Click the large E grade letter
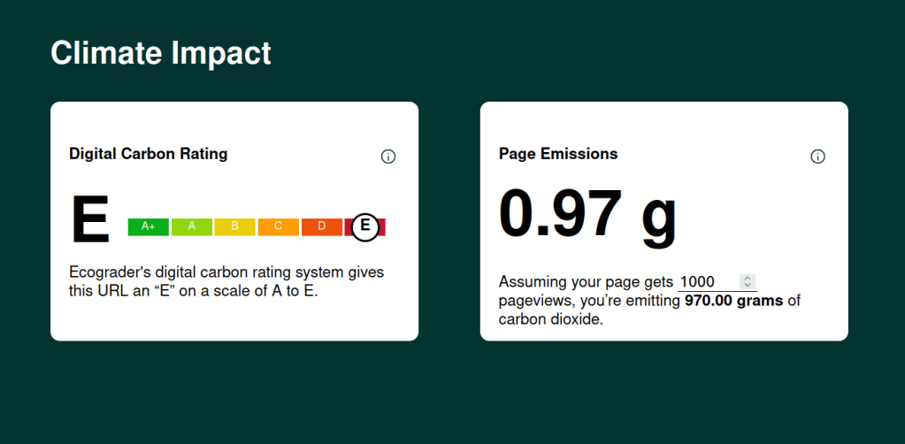Viewport: 905px width, 444px height. (x=89, y=219)
